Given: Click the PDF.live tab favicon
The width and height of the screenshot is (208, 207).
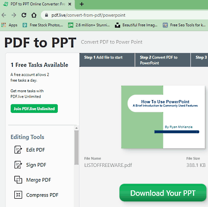Looking at the screenshot, I should tap(6, 4).
